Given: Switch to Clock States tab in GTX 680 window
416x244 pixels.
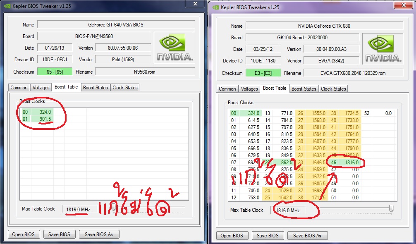Looking at the screenshot, I should (333, 89).
